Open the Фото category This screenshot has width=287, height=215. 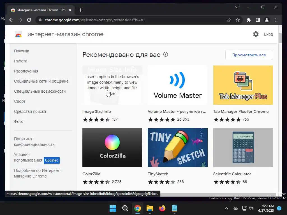(x=19, y=121)
